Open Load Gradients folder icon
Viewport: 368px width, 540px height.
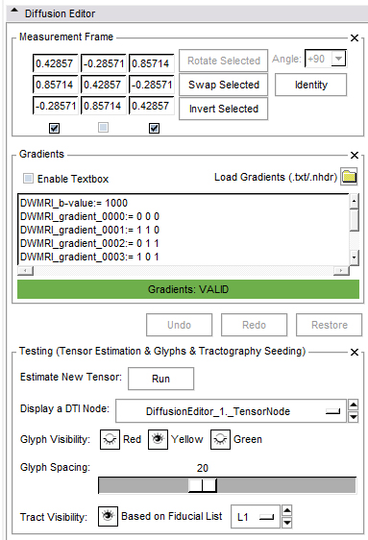[349, 177]
